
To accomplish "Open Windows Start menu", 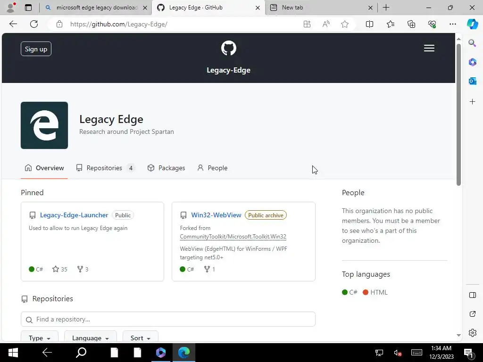I will pyautogui.click(x=13, y=353).
